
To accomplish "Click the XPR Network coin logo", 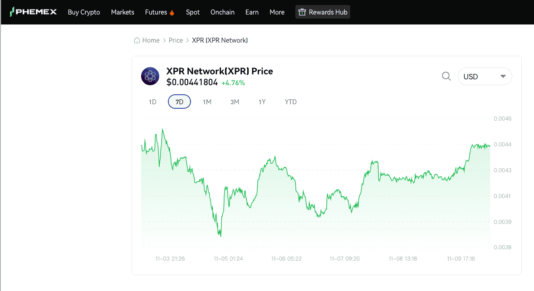I will [x=150, y=76].
